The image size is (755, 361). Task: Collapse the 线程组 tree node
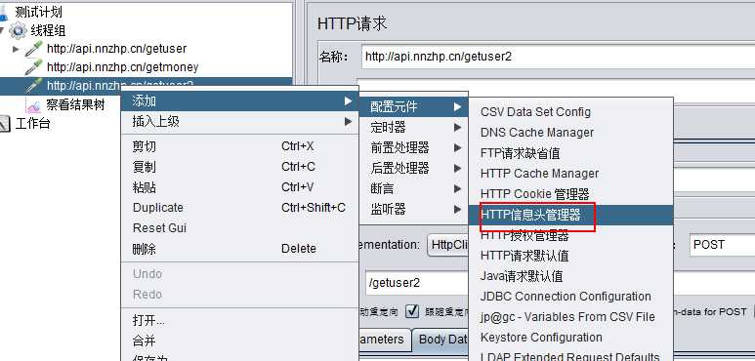[2, 31]
